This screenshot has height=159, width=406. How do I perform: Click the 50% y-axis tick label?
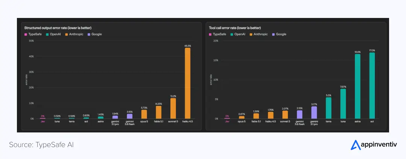(31, 41)
